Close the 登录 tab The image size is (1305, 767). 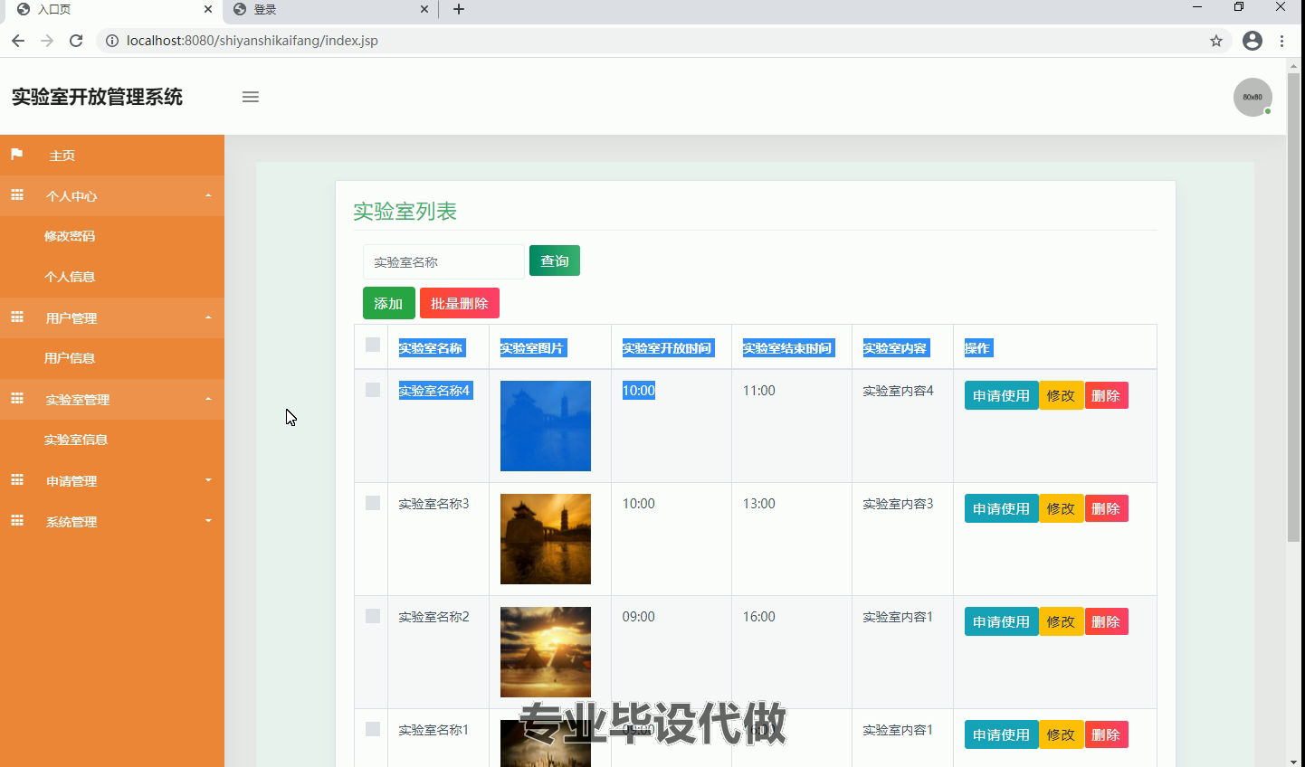[x=424, y=9]
